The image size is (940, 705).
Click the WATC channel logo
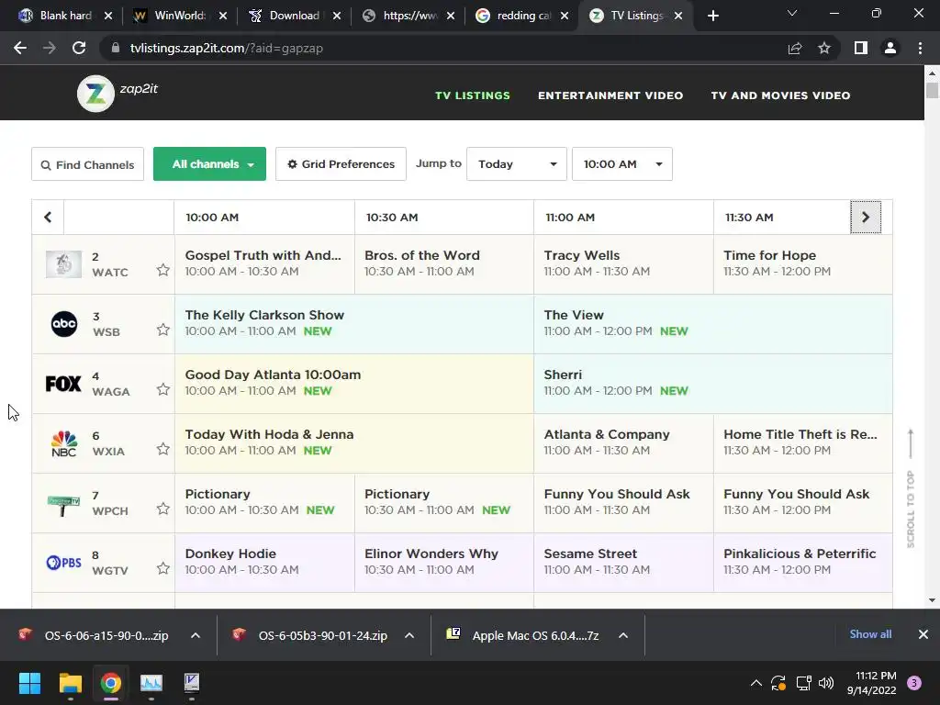[x=63, y=264]
